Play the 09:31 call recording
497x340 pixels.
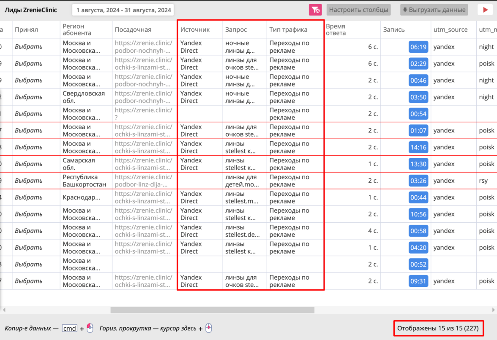418,281
